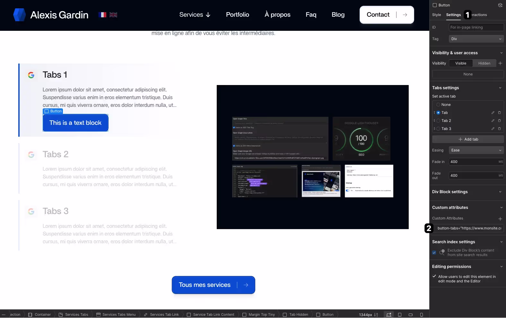Delete Tab 3 with trash icon

pyautogui.click(x=499, y=129)
